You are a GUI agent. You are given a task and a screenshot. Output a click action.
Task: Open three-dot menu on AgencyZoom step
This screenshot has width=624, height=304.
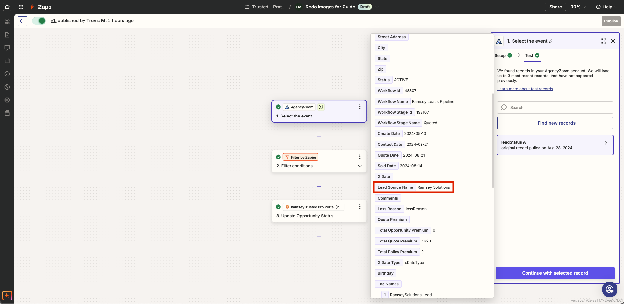(360, 107)
